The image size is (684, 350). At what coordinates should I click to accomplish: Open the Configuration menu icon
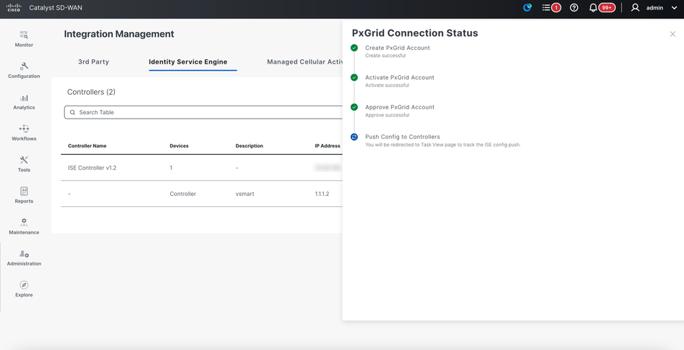coord(24,66)
